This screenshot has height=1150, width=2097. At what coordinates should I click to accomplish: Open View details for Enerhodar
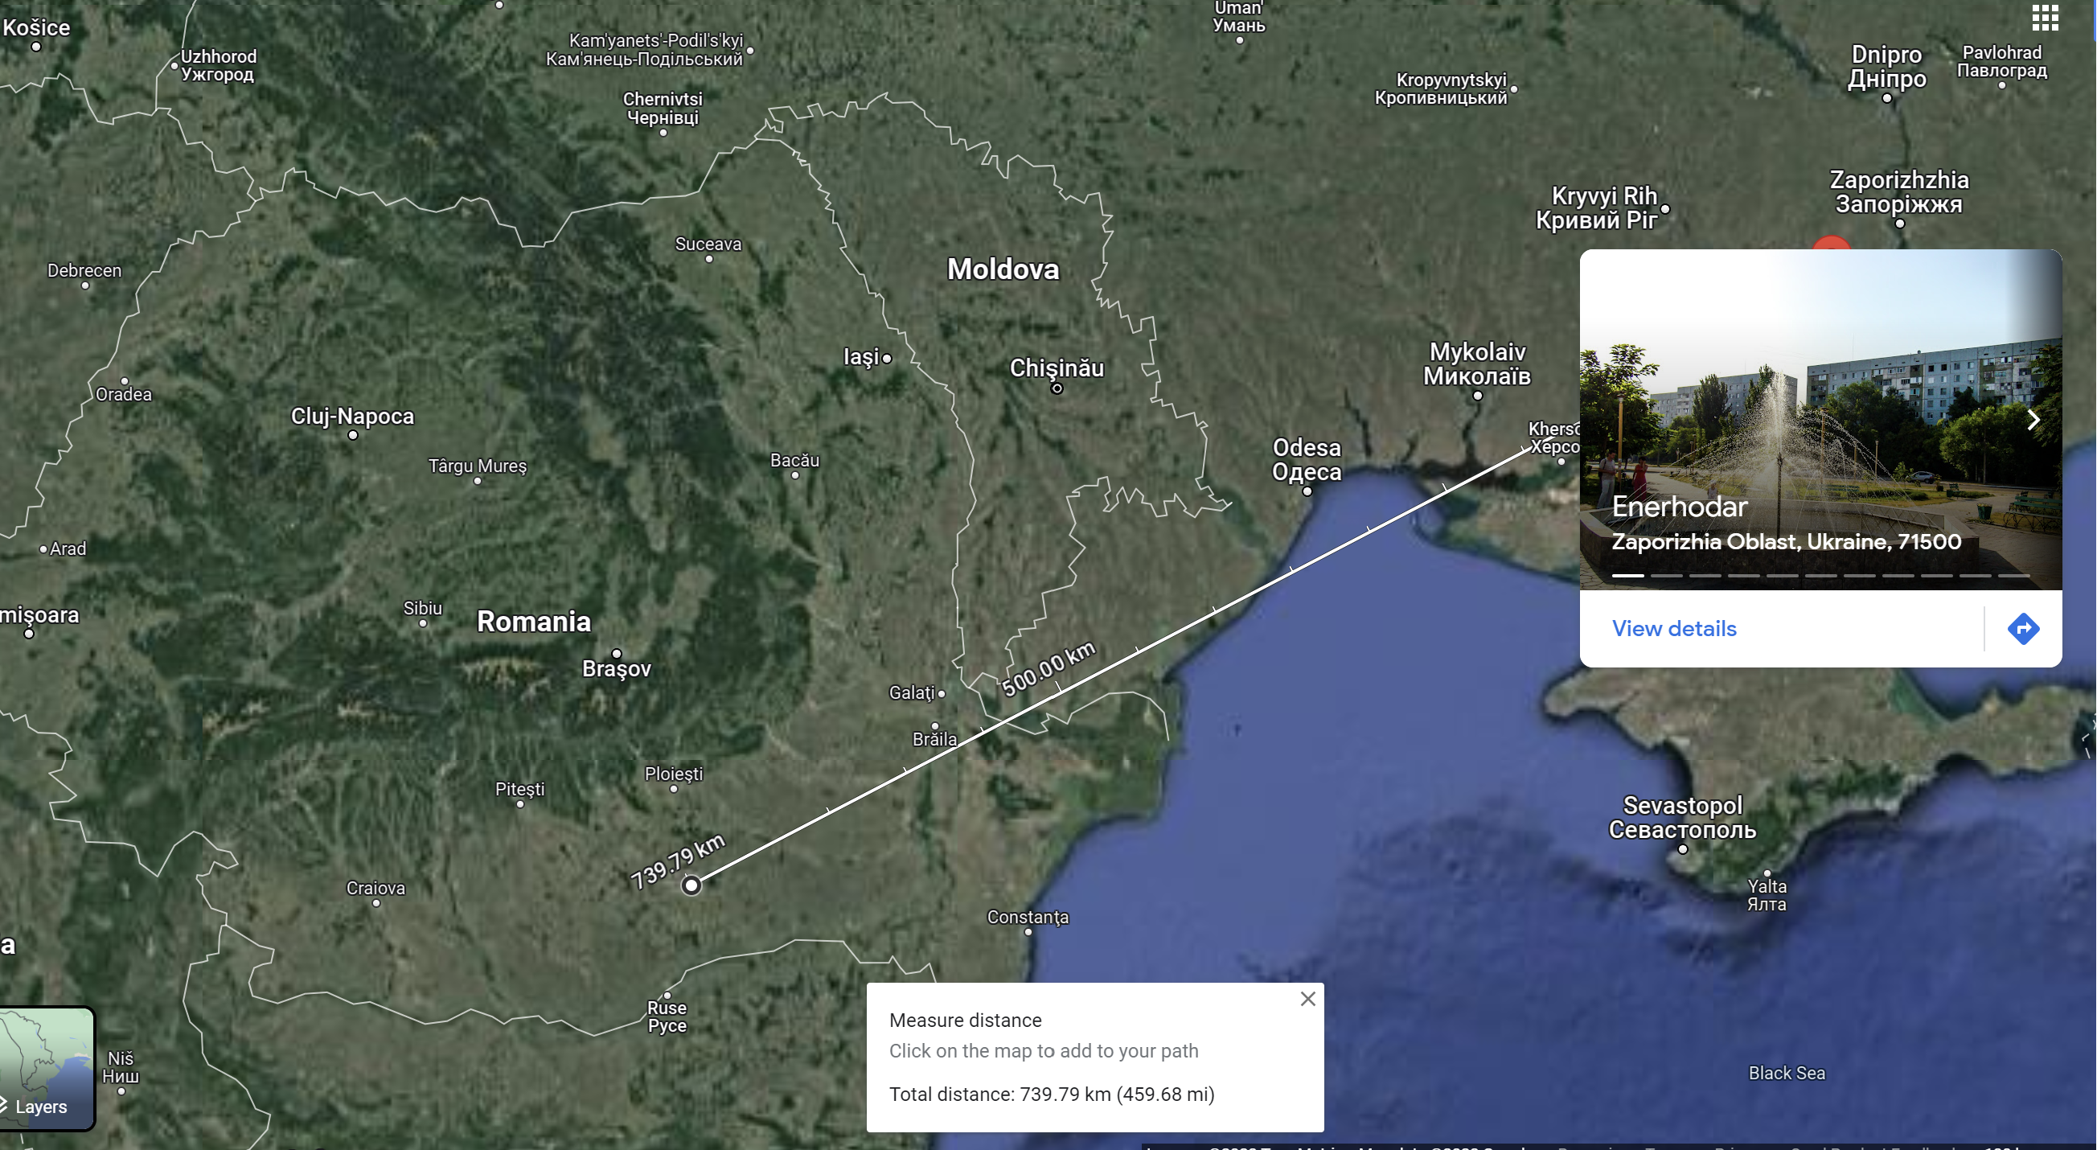pyautogui.click(x=1674, y=629)
